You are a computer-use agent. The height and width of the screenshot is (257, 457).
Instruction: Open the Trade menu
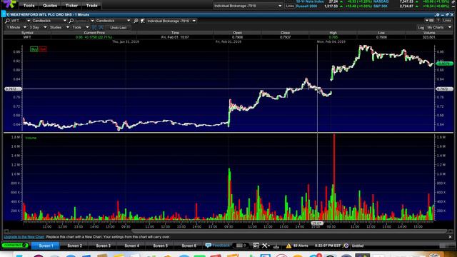[x=91, y=6]
